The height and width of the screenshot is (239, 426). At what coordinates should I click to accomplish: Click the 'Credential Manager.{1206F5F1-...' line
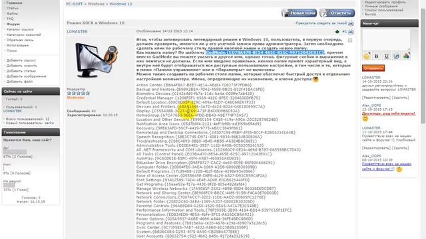point(198,98)
